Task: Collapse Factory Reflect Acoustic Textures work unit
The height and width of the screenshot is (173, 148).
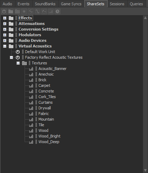Action: coord(11,58)
